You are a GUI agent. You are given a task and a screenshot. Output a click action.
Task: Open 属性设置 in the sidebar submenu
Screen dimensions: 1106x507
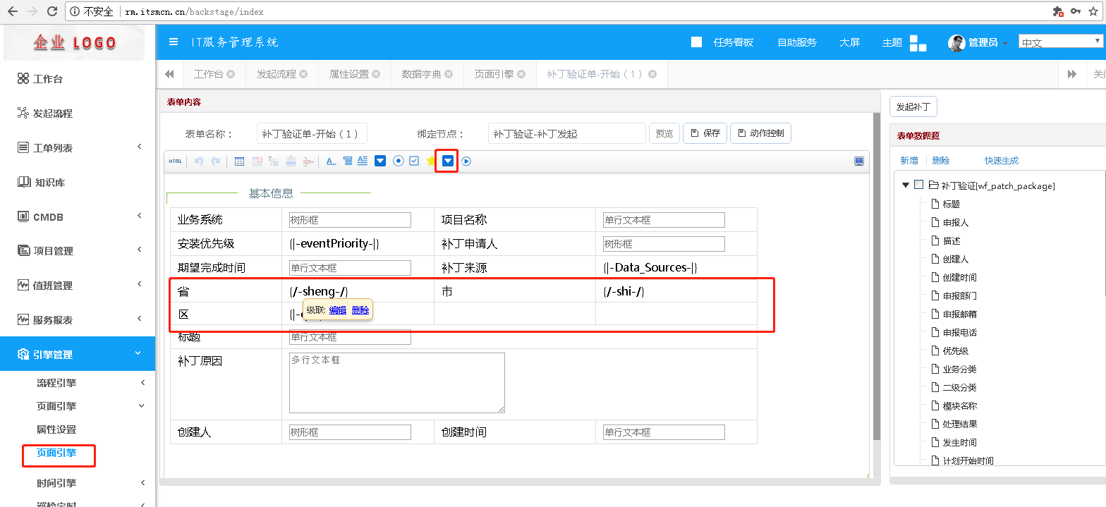[56, 429]
